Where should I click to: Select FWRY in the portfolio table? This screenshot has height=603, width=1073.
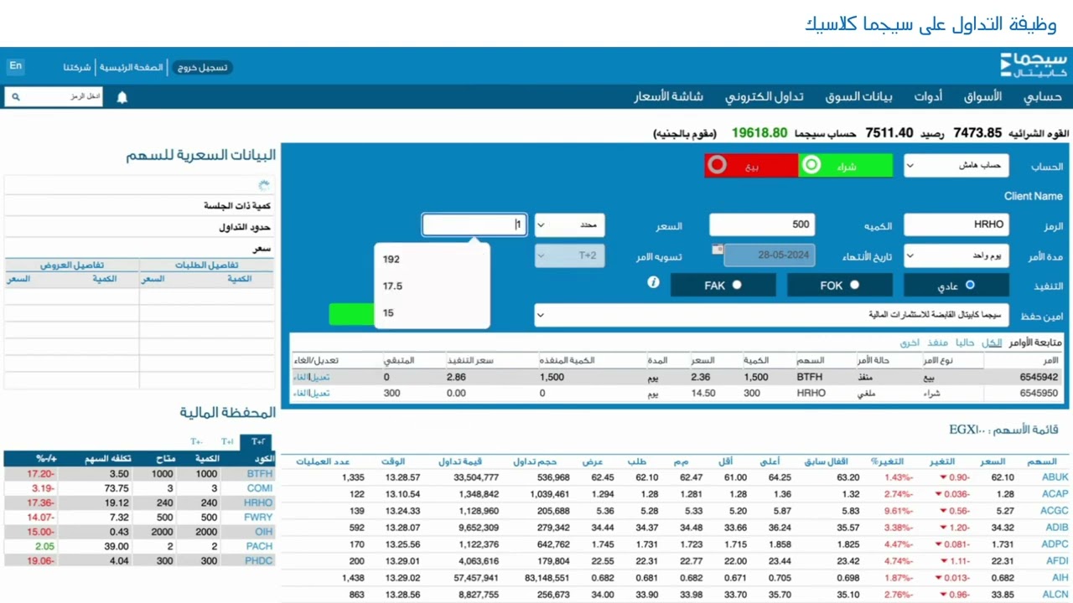tap(258, 518)
